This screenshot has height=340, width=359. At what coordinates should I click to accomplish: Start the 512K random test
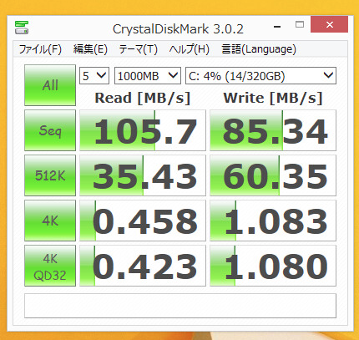coord(50,175)
